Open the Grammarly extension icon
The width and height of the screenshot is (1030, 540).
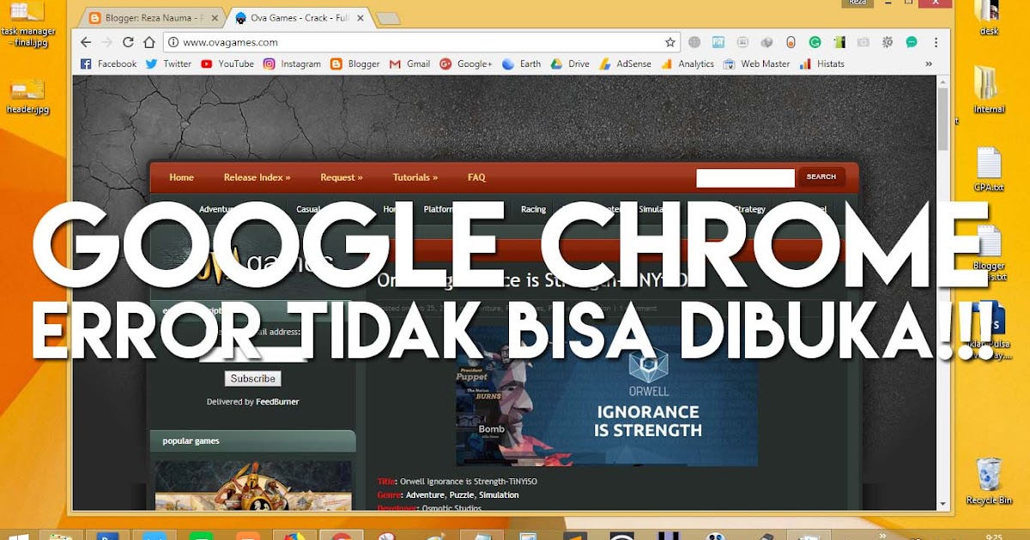pos(815,42)
